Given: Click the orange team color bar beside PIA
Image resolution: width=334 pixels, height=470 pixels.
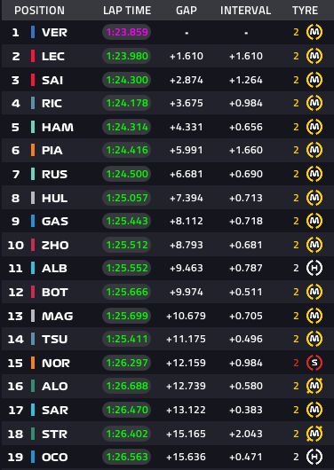Looking at the screenshot, I should pyautogui.click(x=33, y=150).
